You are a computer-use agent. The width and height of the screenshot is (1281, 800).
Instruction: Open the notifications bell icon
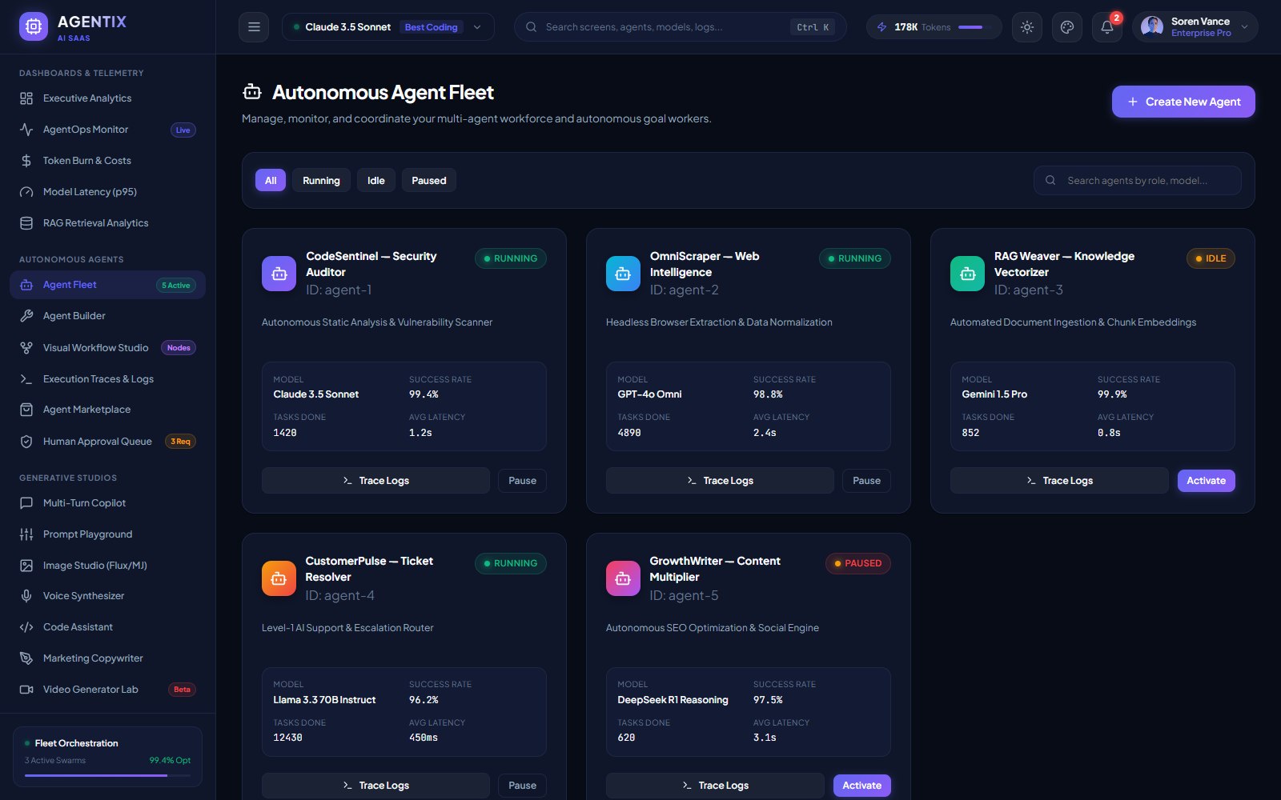1107,27
